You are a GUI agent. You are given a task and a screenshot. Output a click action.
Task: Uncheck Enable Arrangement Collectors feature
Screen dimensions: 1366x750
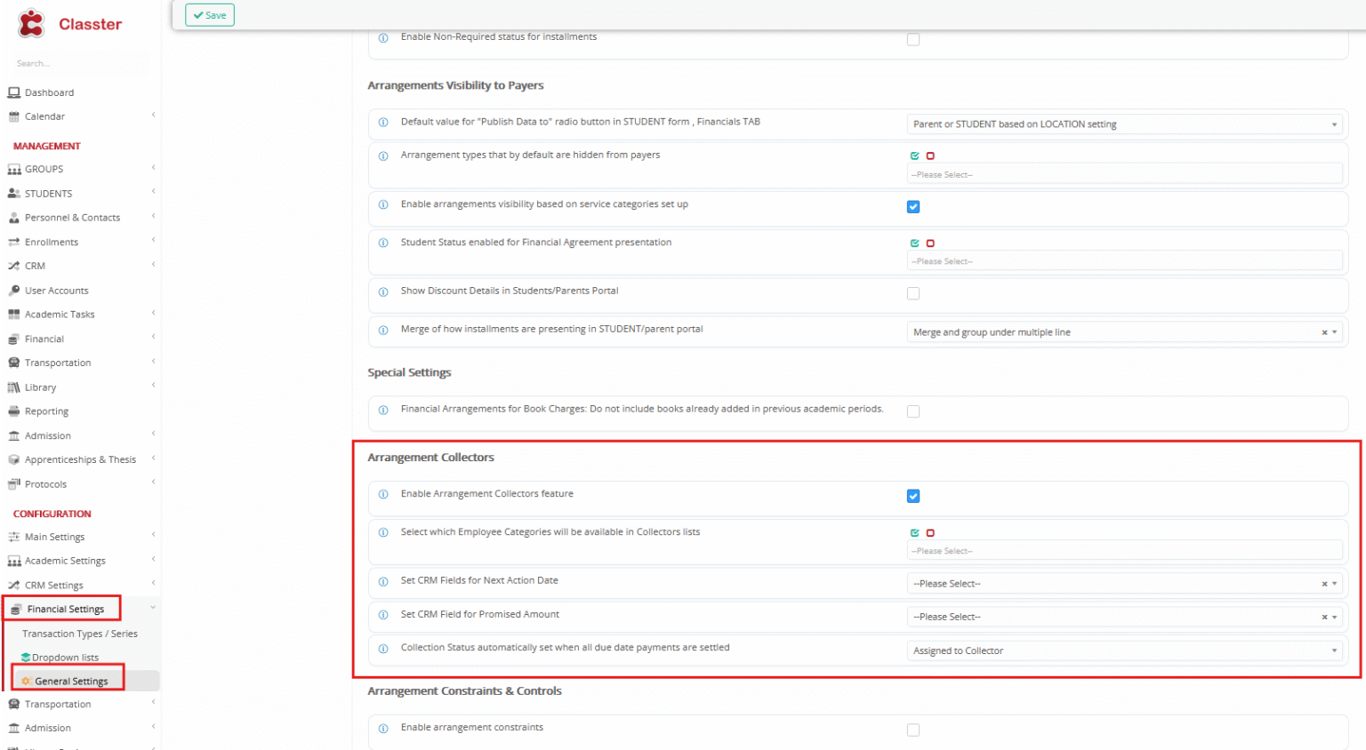[x=913, y=496]
